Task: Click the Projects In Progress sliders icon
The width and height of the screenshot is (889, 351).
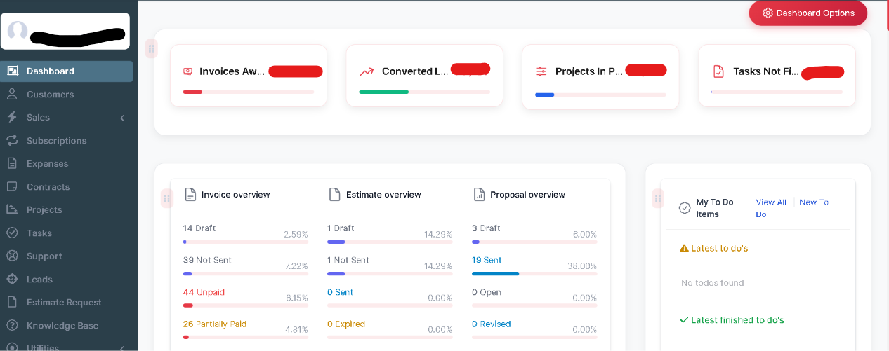Action: (541, 71)
